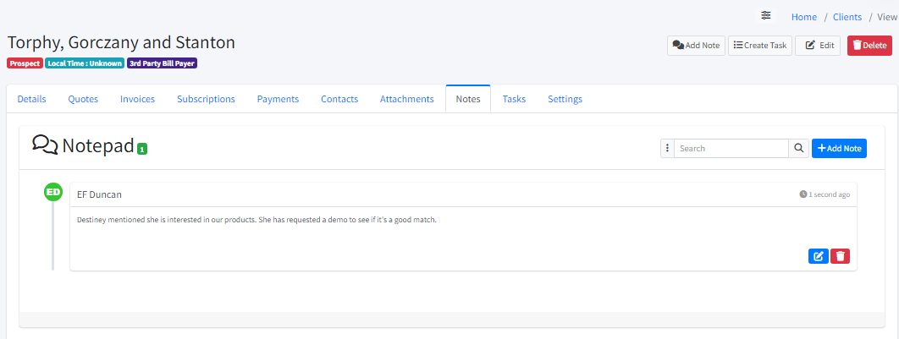Go to the Invoices tab
Viewport: 899px width, 339px height.
[137, 99]
